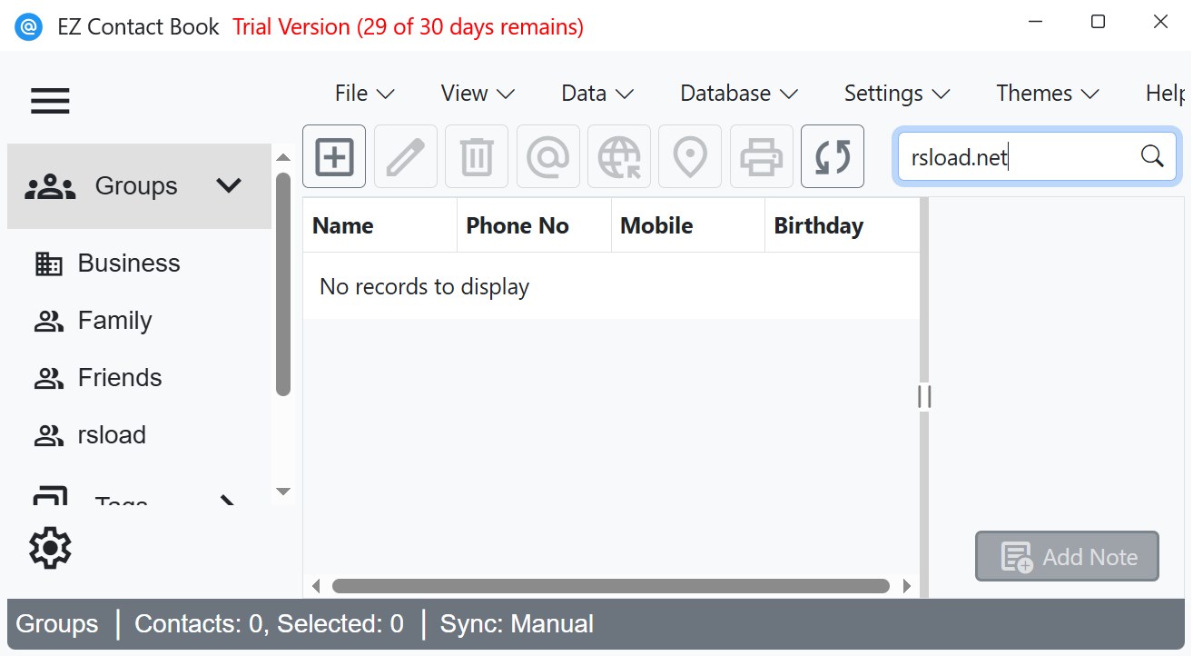Image resolution: width=1193 pixels, height=656 pixels.
Task: Click the Add Note button
Action: pos(1068,556)
